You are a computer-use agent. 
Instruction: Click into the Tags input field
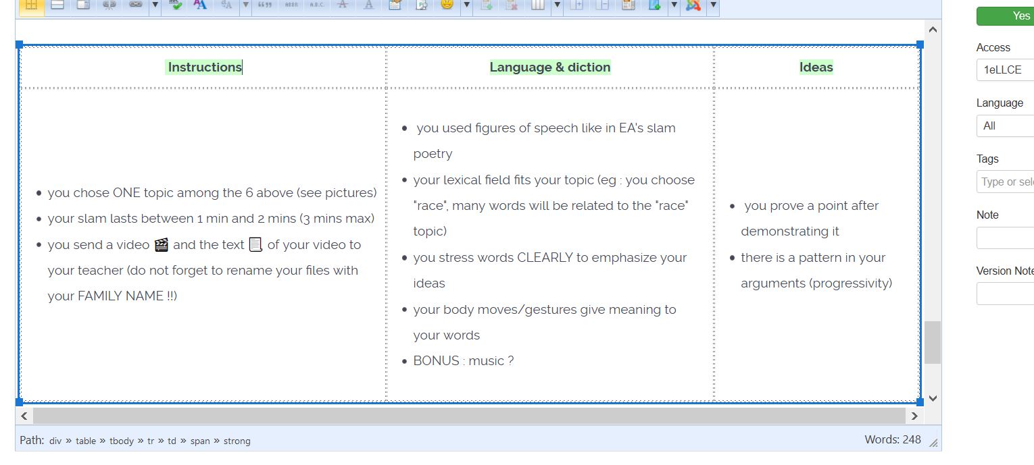[x=1005, y=182]
